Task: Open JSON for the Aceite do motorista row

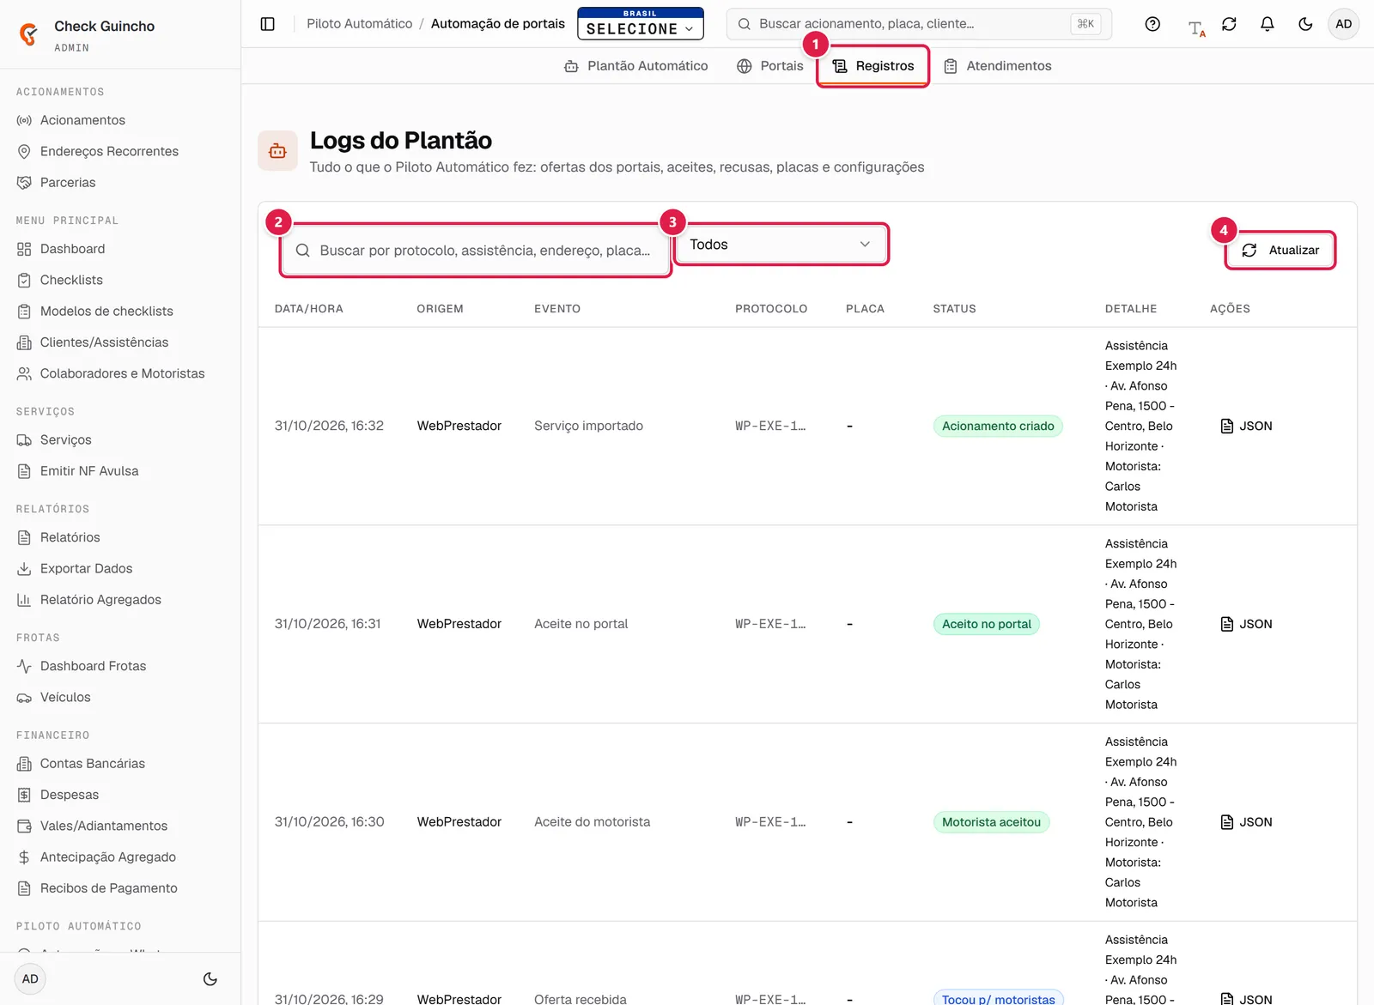Action: tap(1247, 822)
